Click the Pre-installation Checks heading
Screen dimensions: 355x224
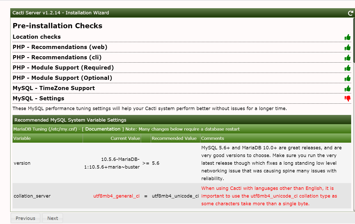58,26
